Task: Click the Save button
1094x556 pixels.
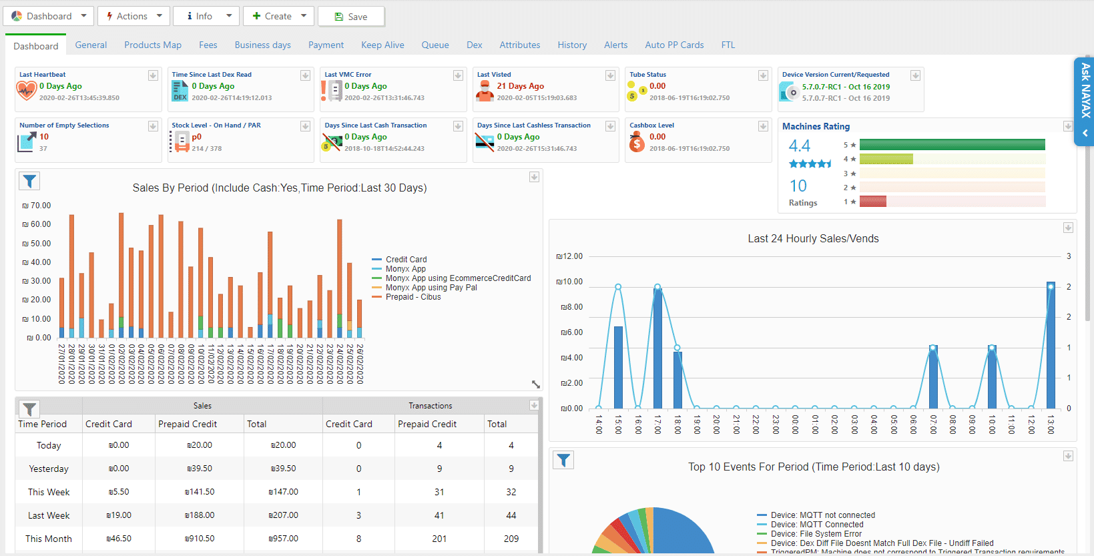Action: point(351,17)
